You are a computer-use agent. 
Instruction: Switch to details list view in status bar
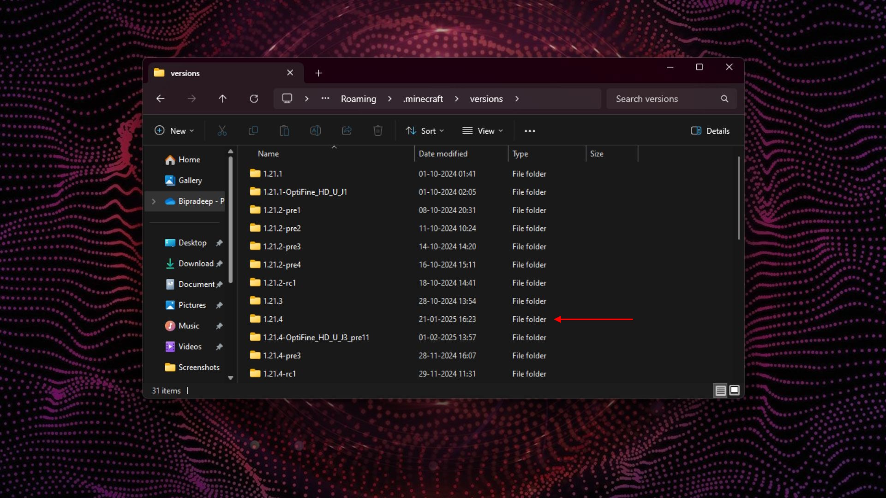720,391
